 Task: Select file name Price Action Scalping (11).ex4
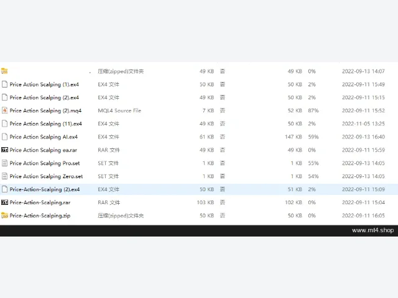coord(45,124)
